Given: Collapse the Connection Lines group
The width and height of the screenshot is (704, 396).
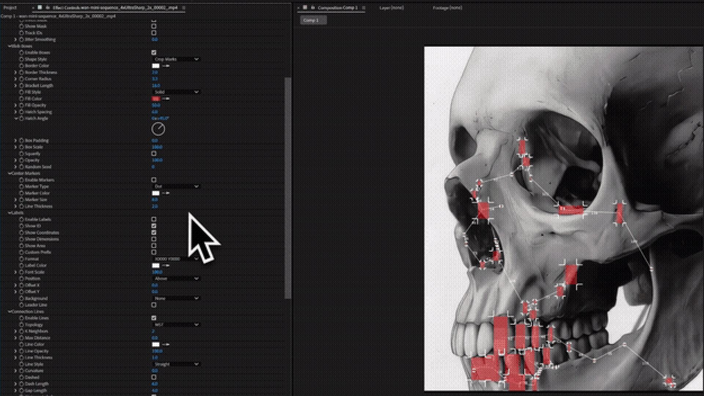Looking at the screenshot, I should pos(10,312).
